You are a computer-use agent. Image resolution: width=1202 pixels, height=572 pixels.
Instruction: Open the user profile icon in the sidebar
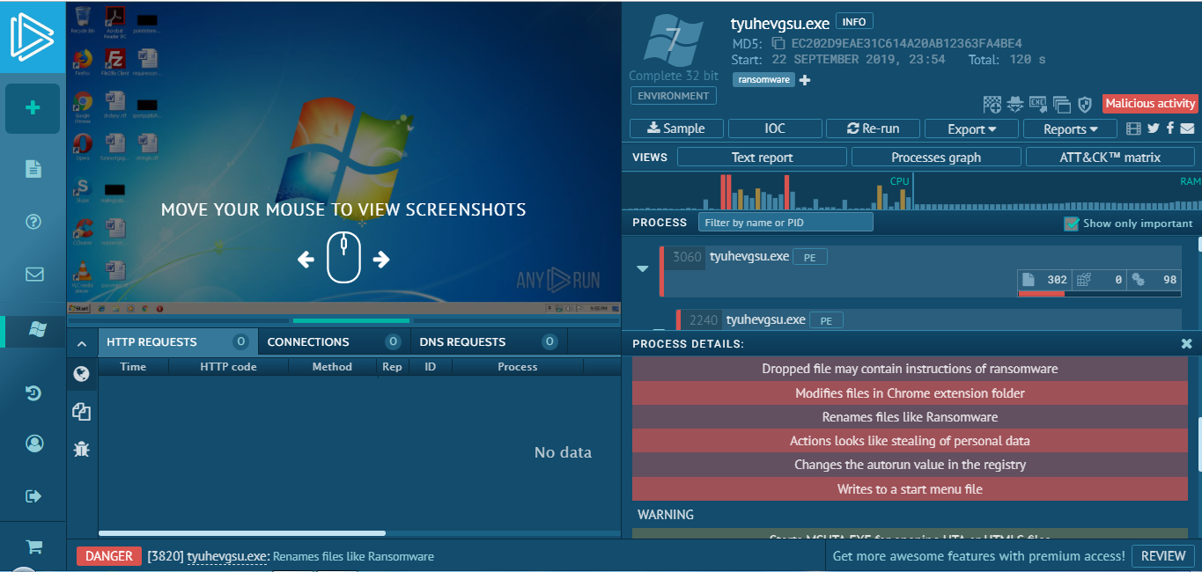[34, 444]
